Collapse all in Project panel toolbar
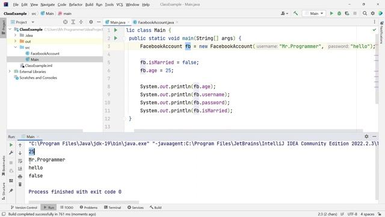Viewport: 385px width, 217px height. (81, 22)
